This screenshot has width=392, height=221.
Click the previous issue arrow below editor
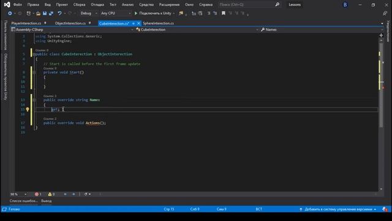point(66,194)
